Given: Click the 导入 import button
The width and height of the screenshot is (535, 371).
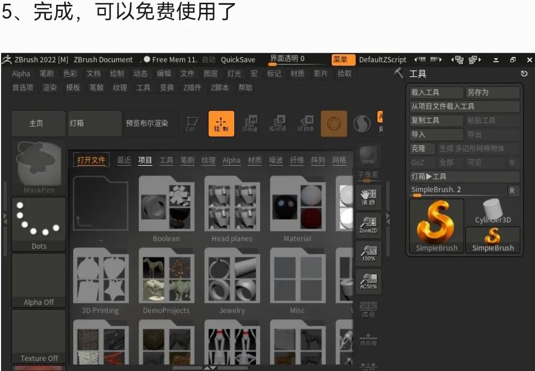Looking at the screenshot, I should pyautogui.click(x=436, y=134).
